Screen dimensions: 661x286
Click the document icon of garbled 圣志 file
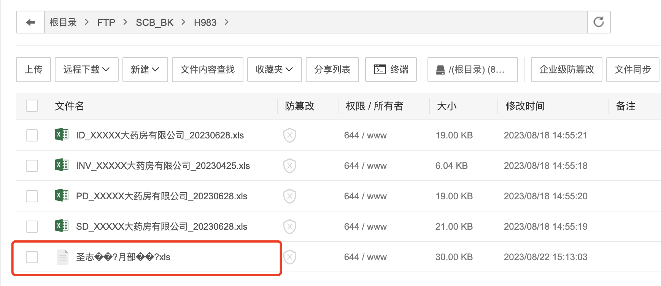62,257
